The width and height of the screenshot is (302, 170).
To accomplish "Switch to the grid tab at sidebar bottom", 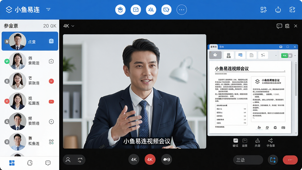I will pos(12,163).
